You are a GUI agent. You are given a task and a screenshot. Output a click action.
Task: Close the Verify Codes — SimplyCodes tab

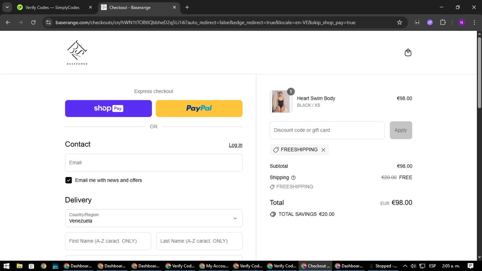pyautogui.click(x=91, y=7)
